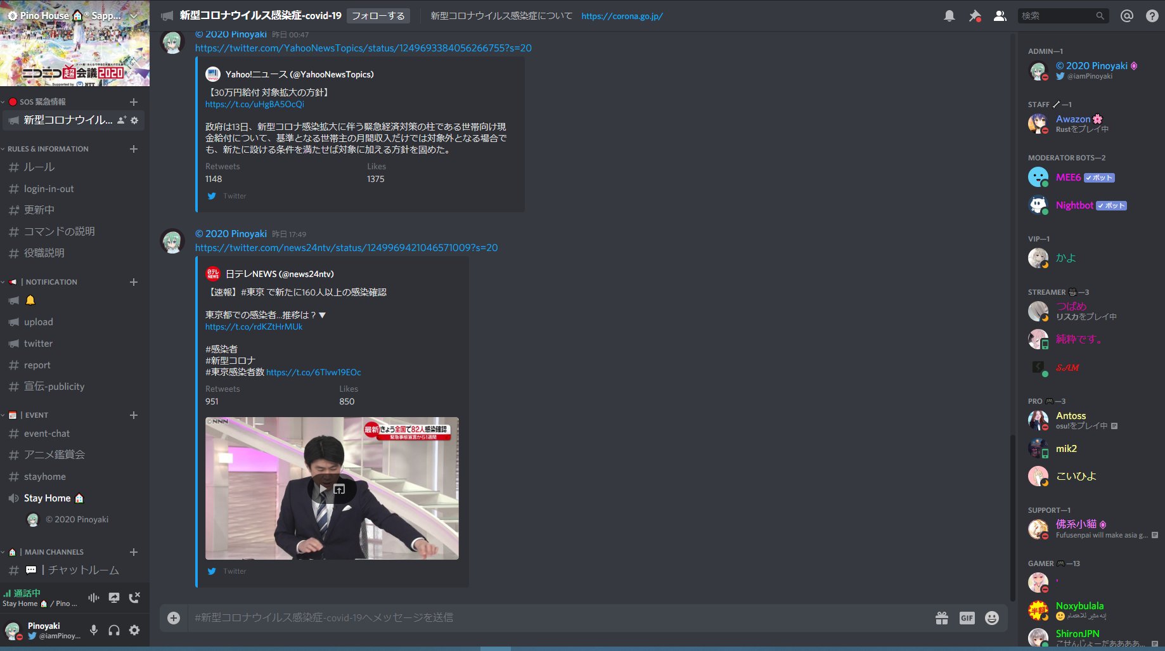The width and height of the screenshot is (1165, 651).
Task: Toggle the member list visibility
Action: 1000,15
